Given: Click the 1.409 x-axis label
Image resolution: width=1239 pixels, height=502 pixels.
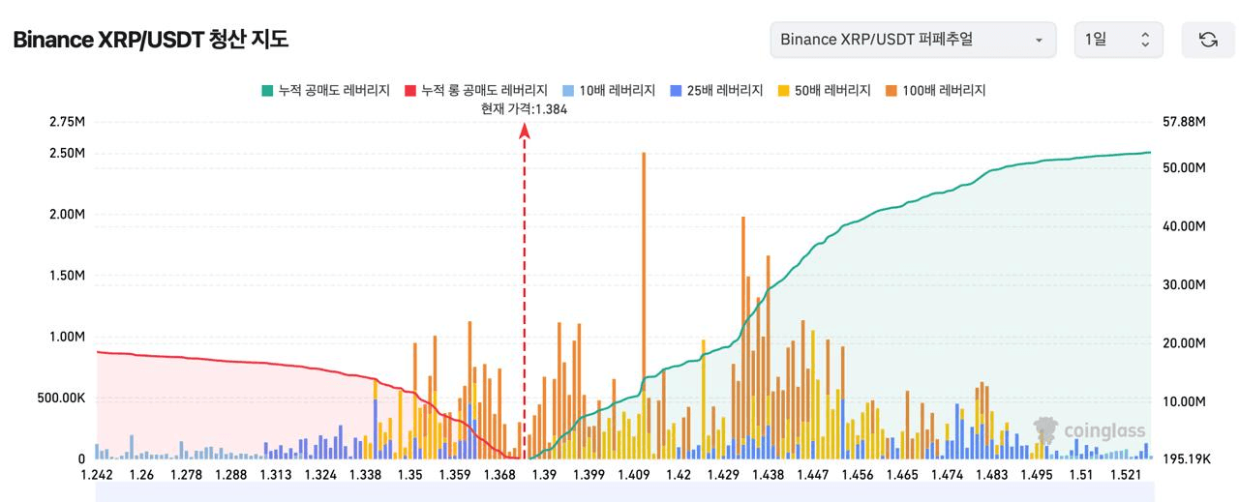Looking at the screenshot, I should point(633,475).
